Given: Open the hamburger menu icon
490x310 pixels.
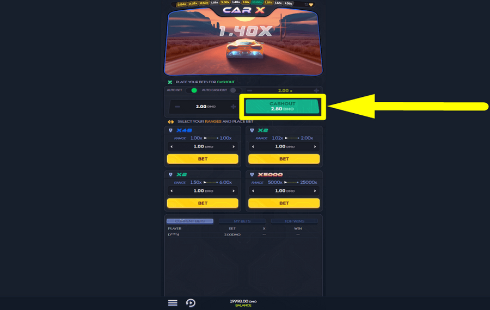Looking at the screenshot, I should click(173, 303).
